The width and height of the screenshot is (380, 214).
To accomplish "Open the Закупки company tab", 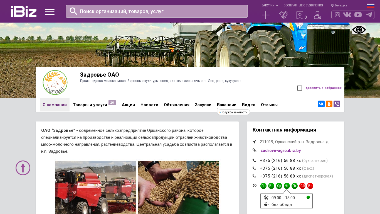I will [x=203, y=105].
